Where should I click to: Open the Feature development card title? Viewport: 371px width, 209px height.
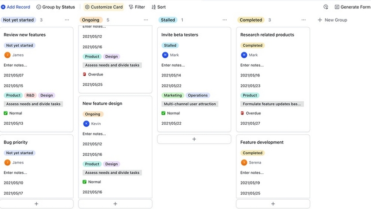click(x=262, y=142)
